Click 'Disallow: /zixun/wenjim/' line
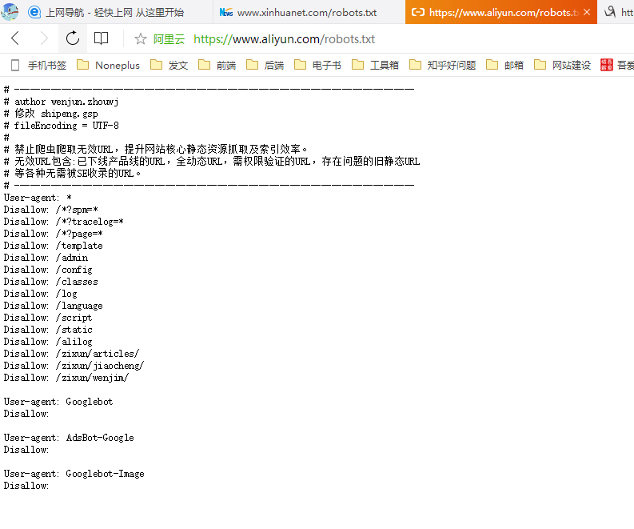Screen dimensions: 634x529 [x=66, y=378]
